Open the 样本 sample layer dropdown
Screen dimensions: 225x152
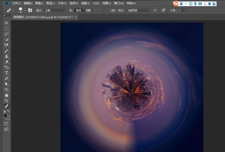[x=138, y=10]
